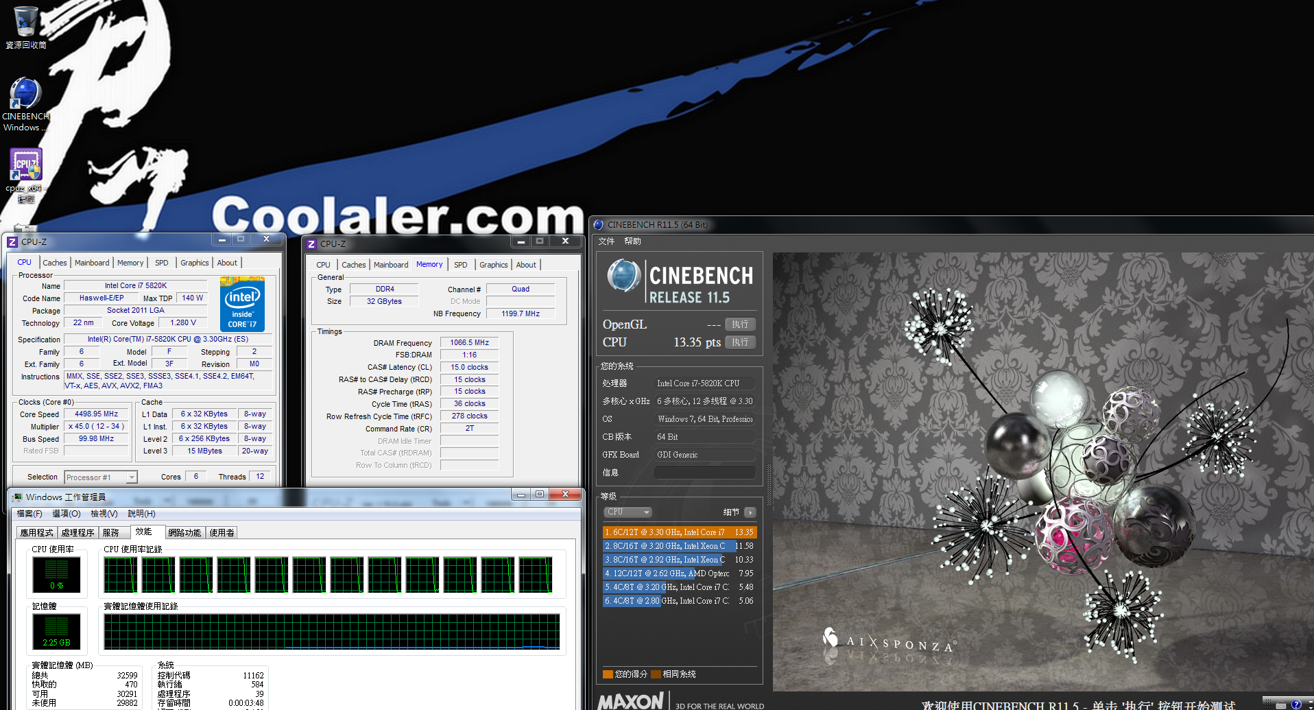The height and width of the screenshot is (710, 1314).
Task: Select ranking row 1 6C/12T @ 3.30 GHz
Action: [x=680, y=532]
